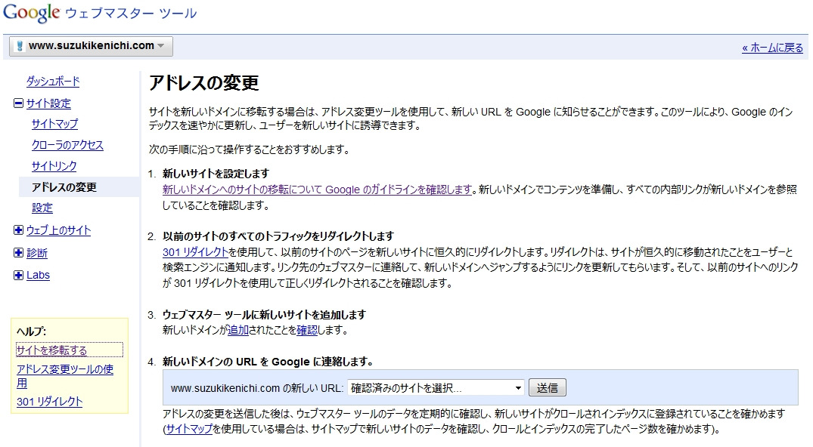Expand the Labs section plus icon

click(x=18, y=275)
